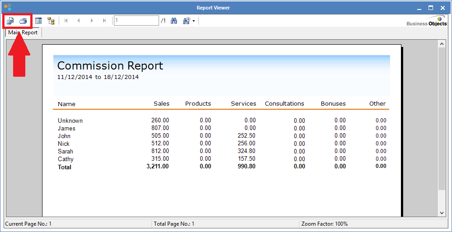Maximize the Report Viewer window
Viewport: 452px width, 232px height.
pos(430,7)
